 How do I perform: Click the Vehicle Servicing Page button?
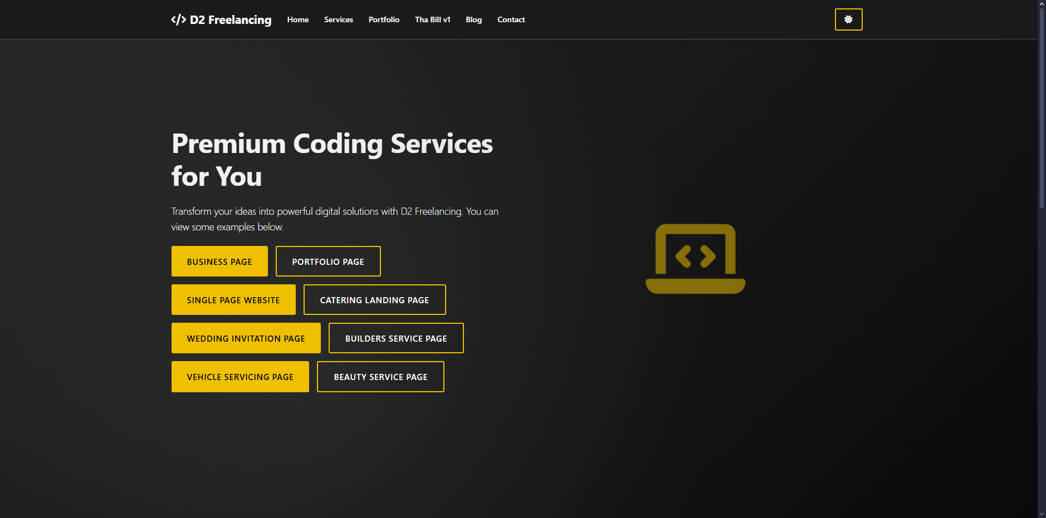pyautogui.click(x=240, y=377)
